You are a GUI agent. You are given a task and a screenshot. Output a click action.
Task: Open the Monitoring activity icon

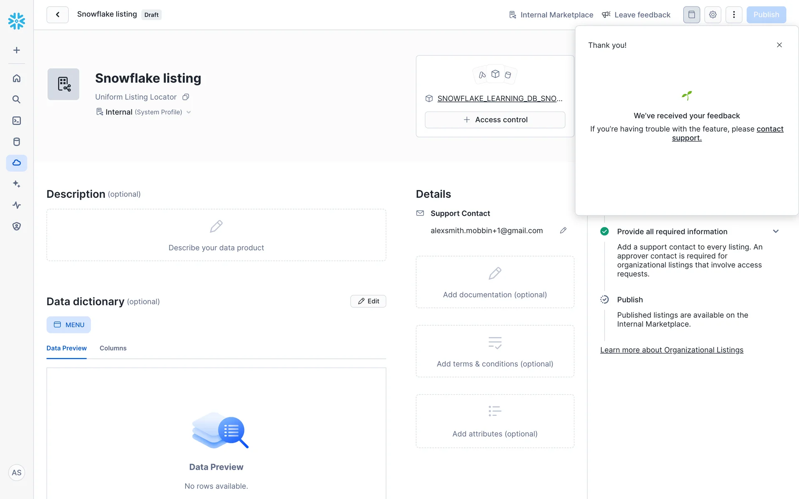(17, 205)
